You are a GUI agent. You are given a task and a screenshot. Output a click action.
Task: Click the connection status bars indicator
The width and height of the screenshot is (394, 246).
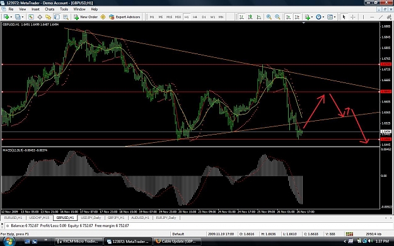tap(349, 234)
